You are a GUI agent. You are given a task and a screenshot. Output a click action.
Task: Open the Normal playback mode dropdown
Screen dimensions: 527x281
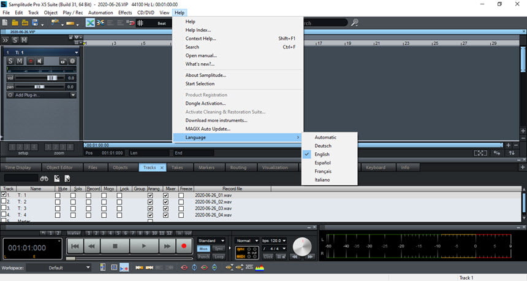247,241
